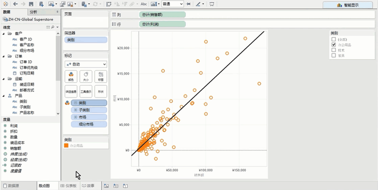Click the pin (fix axes) toolbar icon

(188, 4)
